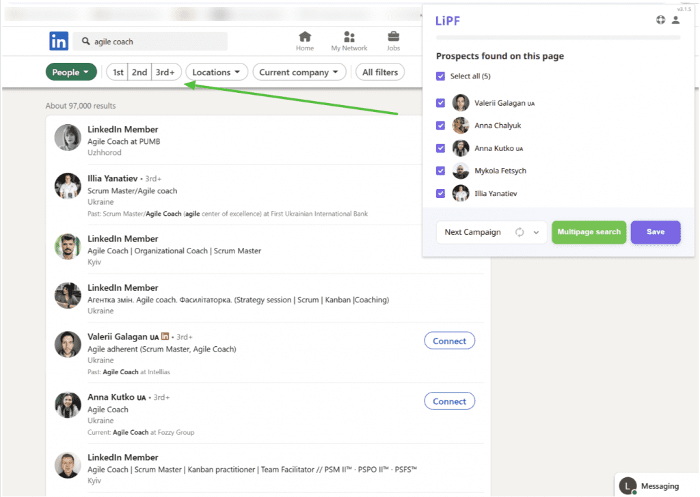This screenshot has width=700, height=497.
Task: Open the Home icon in navigation
Action: tap(305, 37)
